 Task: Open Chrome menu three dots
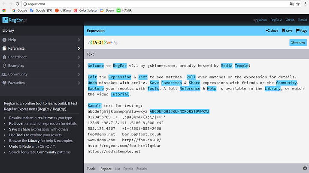coord(306,4)
